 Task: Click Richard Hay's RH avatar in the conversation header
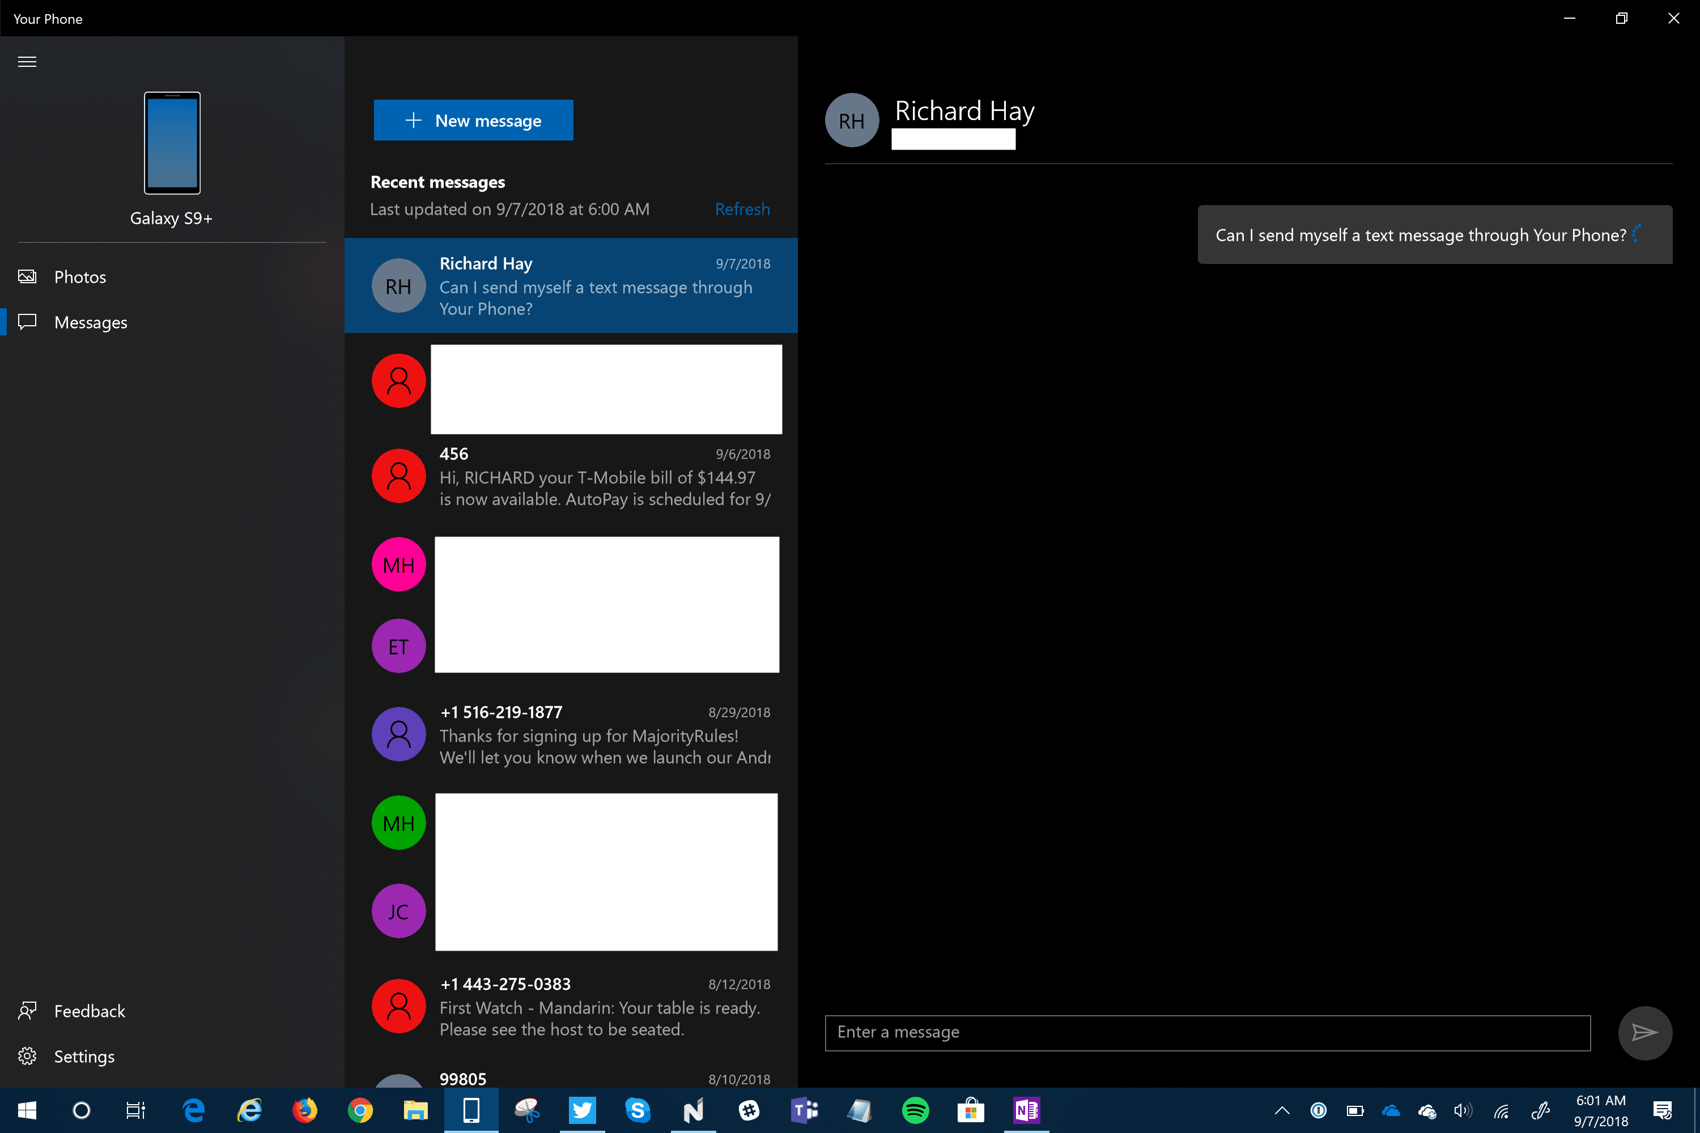(852, 120)
